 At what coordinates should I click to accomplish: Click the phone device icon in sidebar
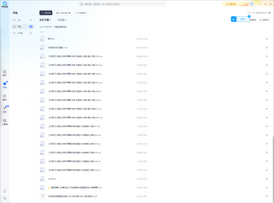[x=5, y=191]
